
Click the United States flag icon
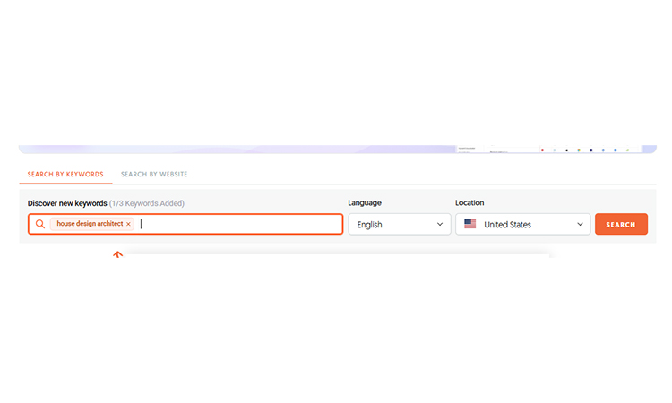click(470, 224)
